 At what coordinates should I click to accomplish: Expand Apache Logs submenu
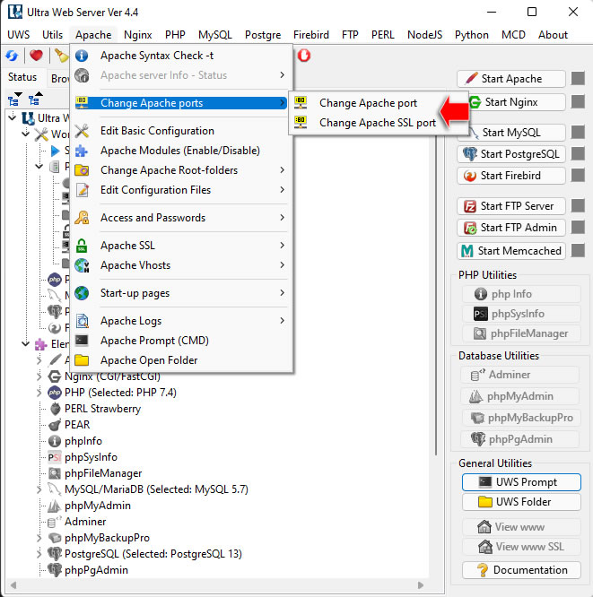click(x=181, y=321)
